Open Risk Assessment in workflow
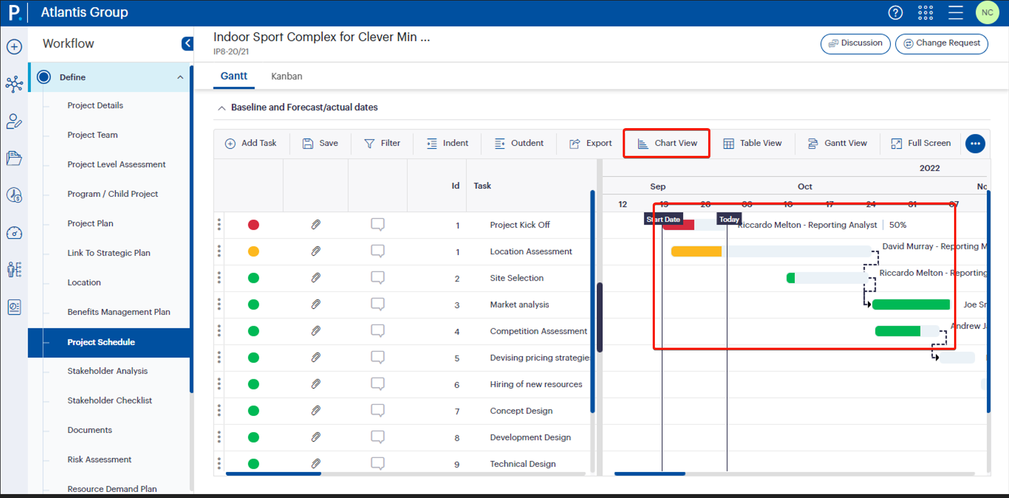This screenshot has width=1009, height=498. pyautogui.click(x=99, y=459)
